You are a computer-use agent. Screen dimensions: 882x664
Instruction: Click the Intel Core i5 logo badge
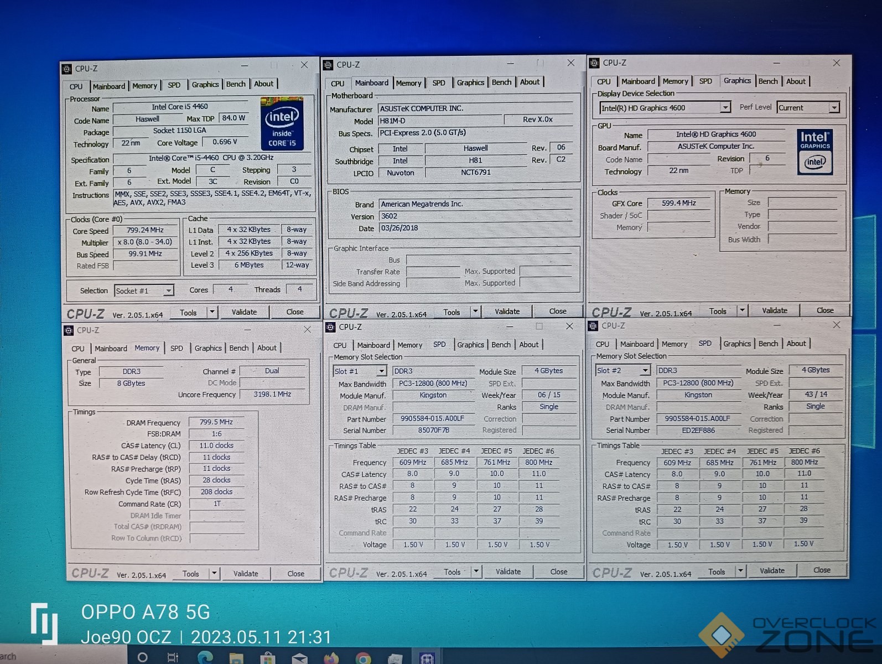pos(282,123)
